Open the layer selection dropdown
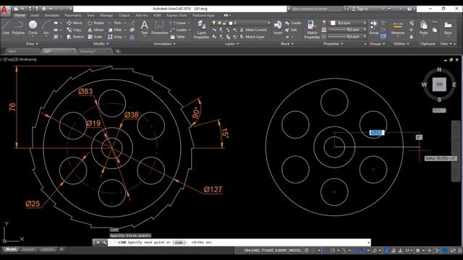Viewport: 463px width, 260px height. pyautogui.click(x=241, y=22)
